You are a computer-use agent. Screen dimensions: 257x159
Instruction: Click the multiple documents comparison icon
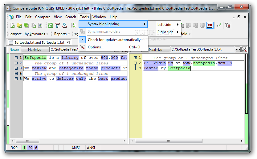(x=33, y=25)
